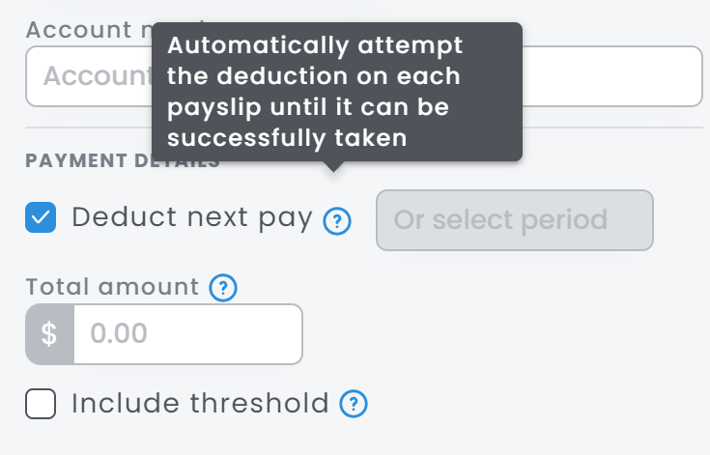Click the partially hidden Account number label
Viewport: 710px width, 455px height.
pyautogui.click(x=87, y=29)
